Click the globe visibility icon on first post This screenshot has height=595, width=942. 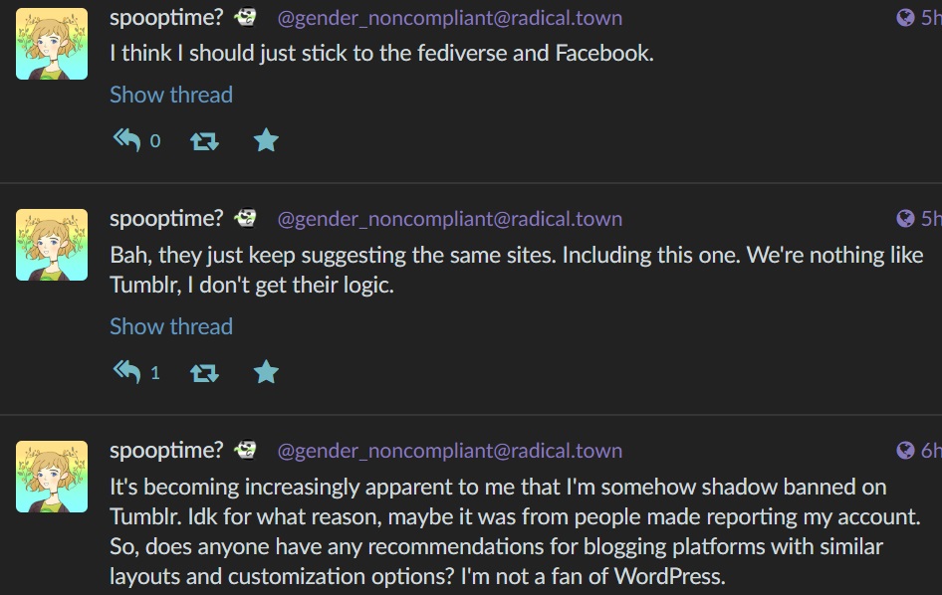905,18
